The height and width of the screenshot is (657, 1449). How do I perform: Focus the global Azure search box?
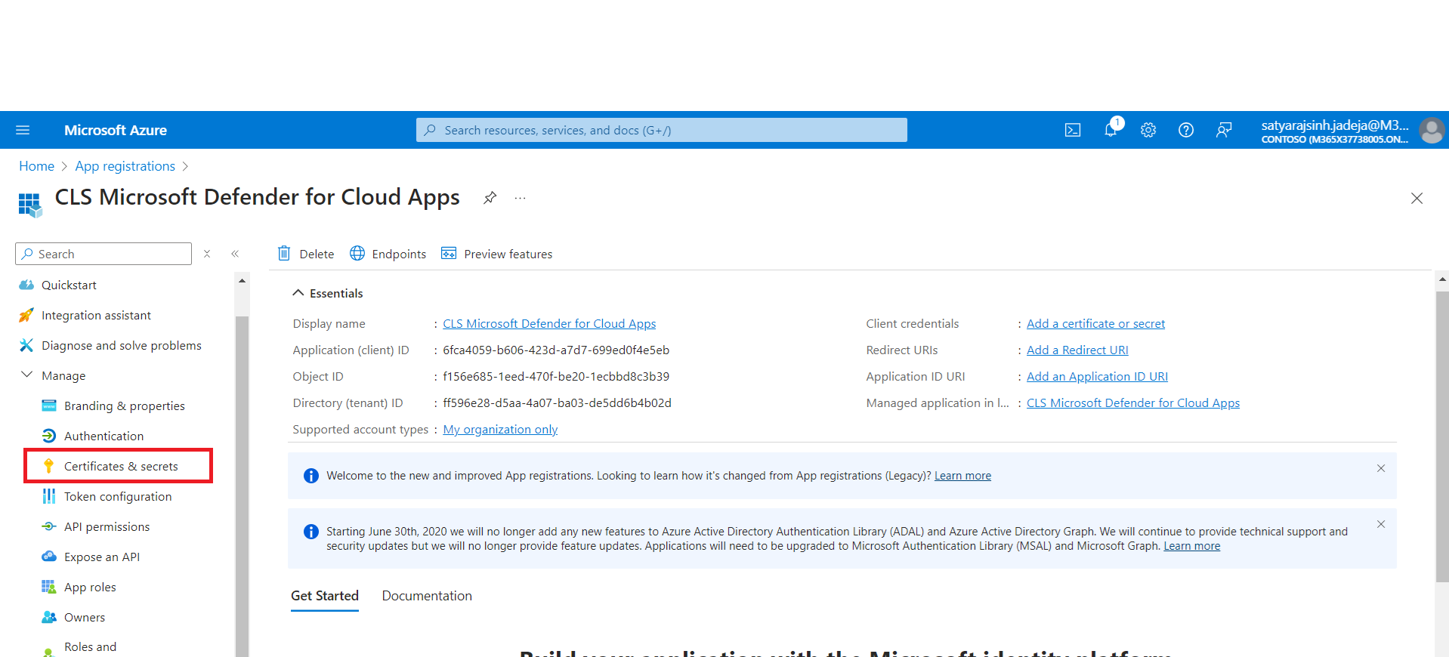point(661,130)
